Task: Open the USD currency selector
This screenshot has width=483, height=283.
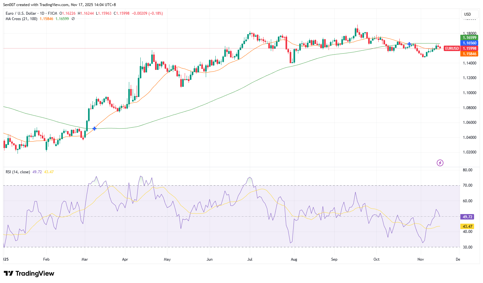Action: coord(469,14)
